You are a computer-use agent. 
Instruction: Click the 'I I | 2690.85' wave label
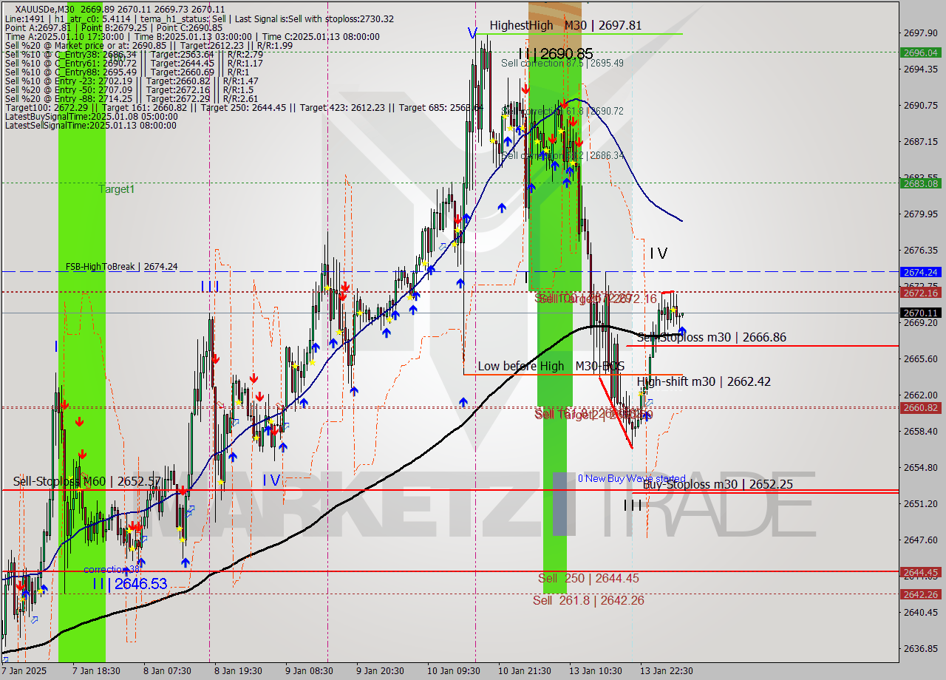[x=555, y=53]
